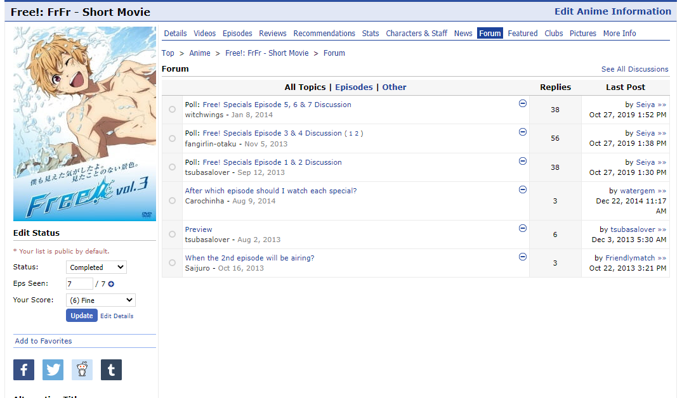Go to last post arrows by Friendlymatch
Screen dimensions: 689x398
(662, 258)
